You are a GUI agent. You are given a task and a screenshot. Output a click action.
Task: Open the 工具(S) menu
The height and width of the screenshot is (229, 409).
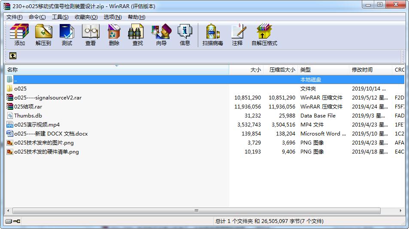[60, 17]
